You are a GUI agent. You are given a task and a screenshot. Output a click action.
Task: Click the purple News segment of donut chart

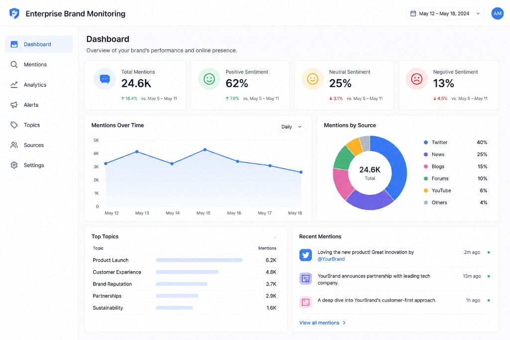pos(370,199)
